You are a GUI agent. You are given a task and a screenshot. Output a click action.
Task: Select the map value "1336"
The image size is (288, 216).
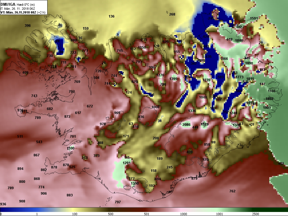tap(192, 111)
